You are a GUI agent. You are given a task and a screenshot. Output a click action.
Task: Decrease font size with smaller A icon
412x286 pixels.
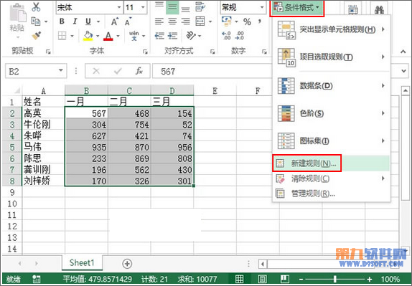(x=128, y=22)
